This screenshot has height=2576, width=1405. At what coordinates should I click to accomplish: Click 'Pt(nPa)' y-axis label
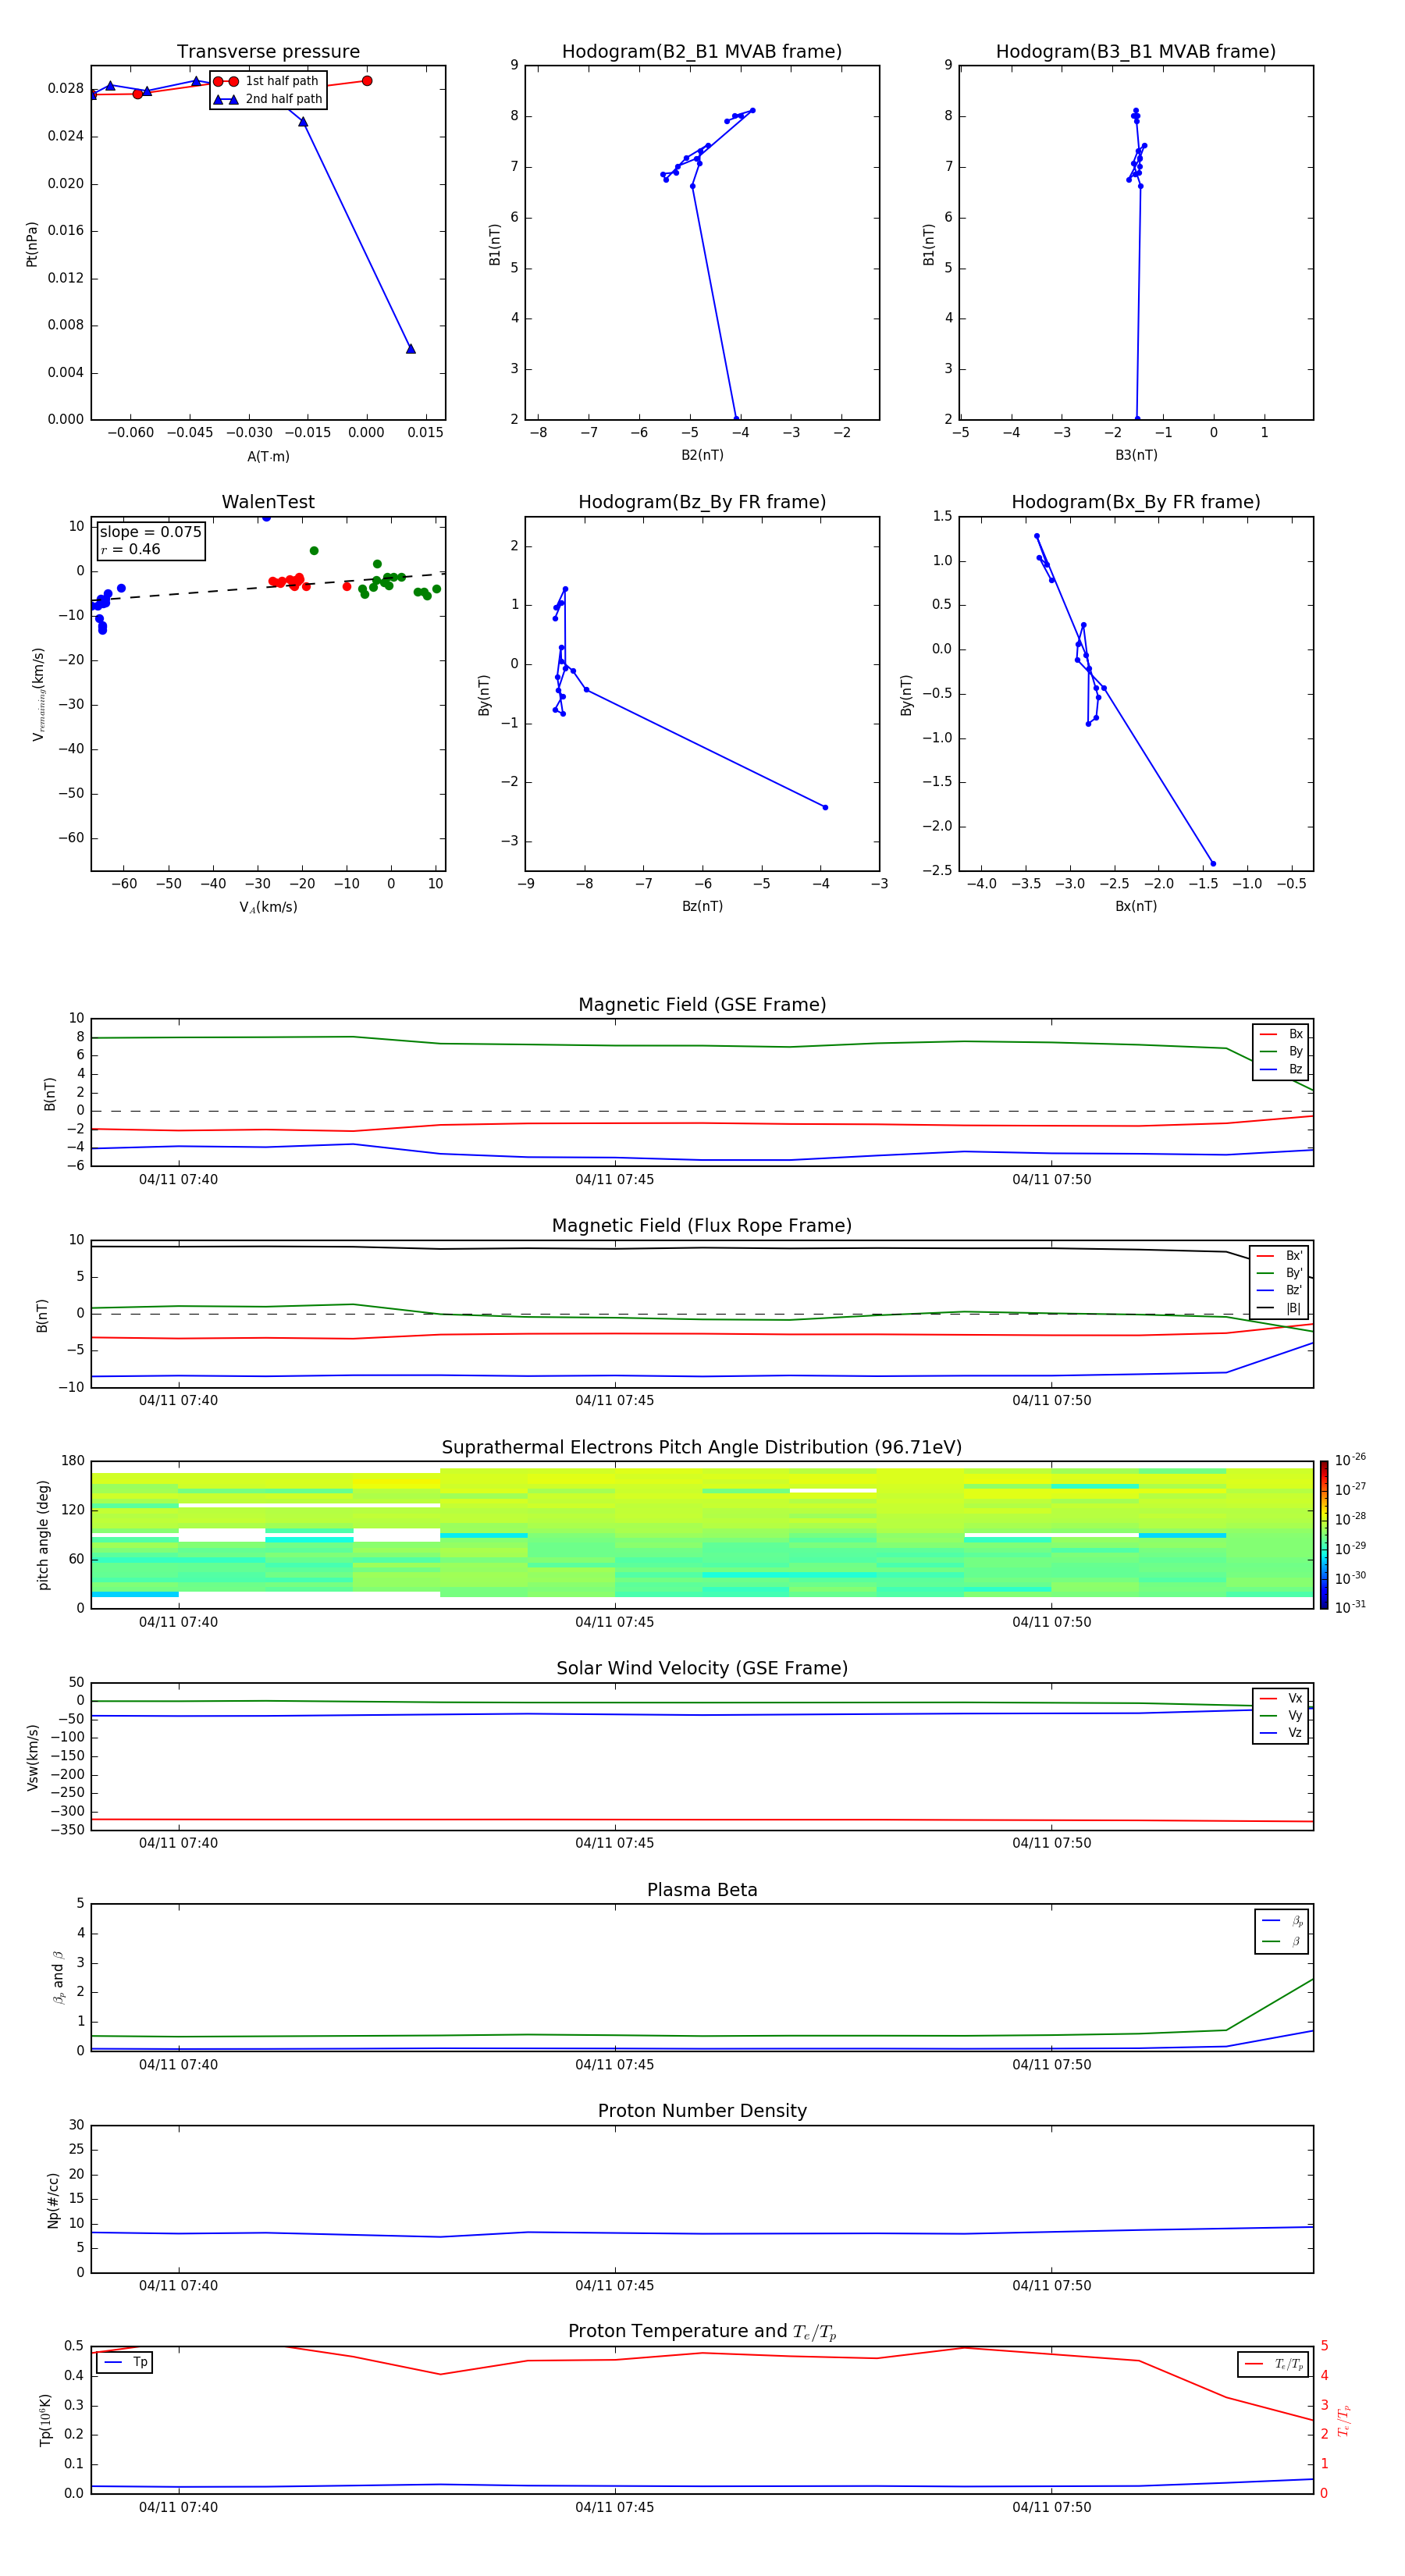(x=32, y=244)
